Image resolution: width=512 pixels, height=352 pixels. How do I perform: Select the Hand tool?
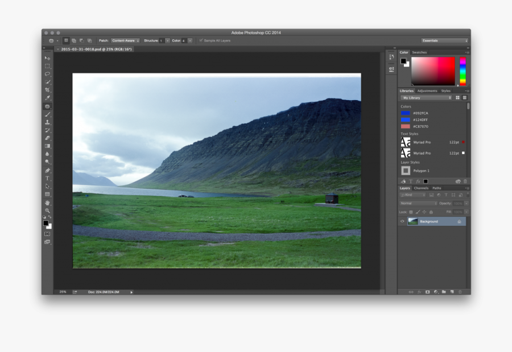click(x=48, y=202)
